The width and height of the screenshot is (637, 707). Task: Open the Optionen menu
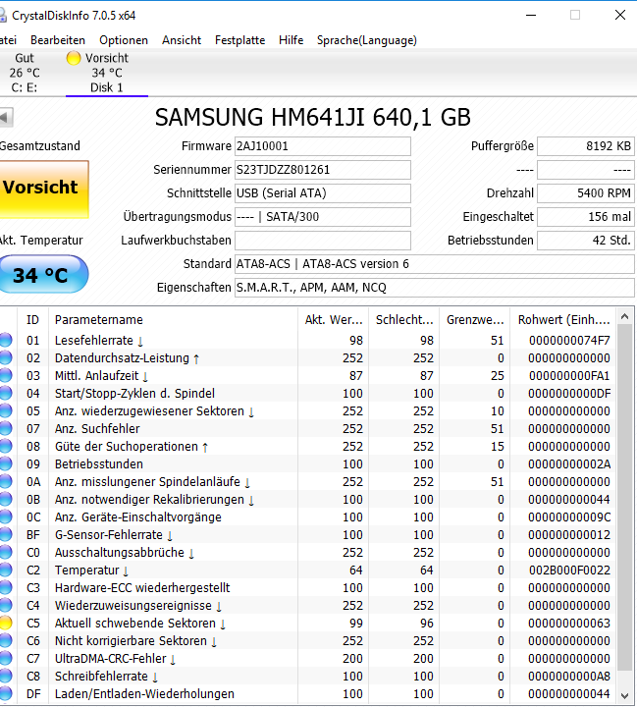tap(124, 40)
